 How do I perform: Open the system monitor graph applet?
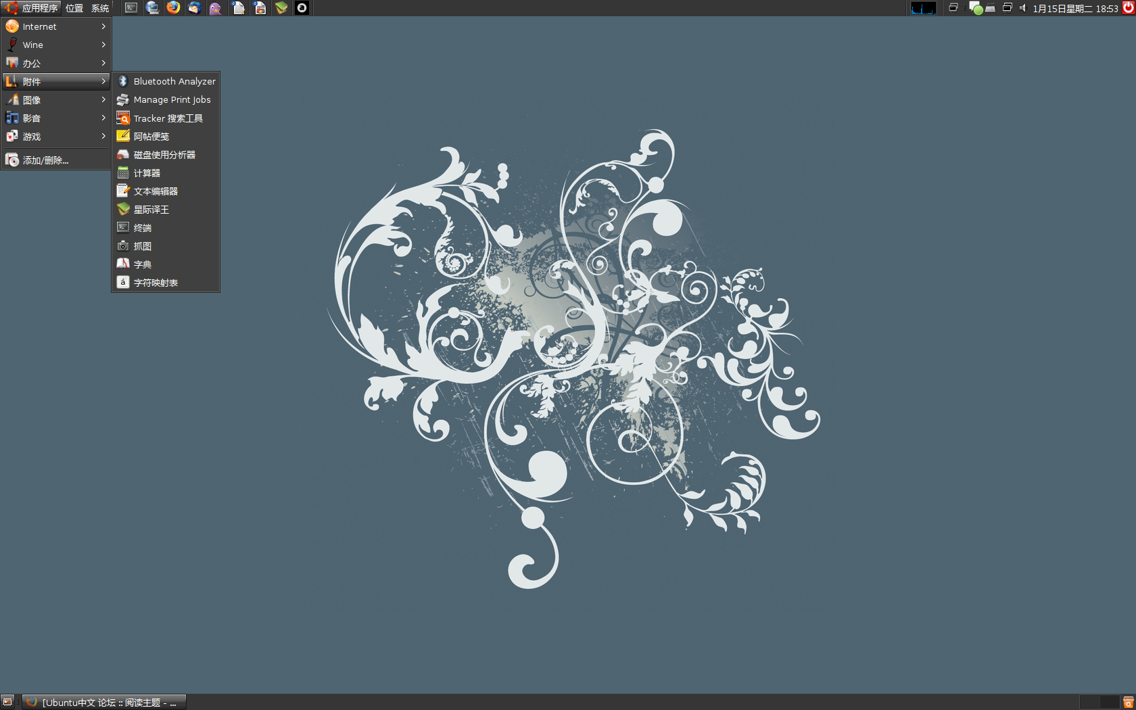click(x=924, y=8)
